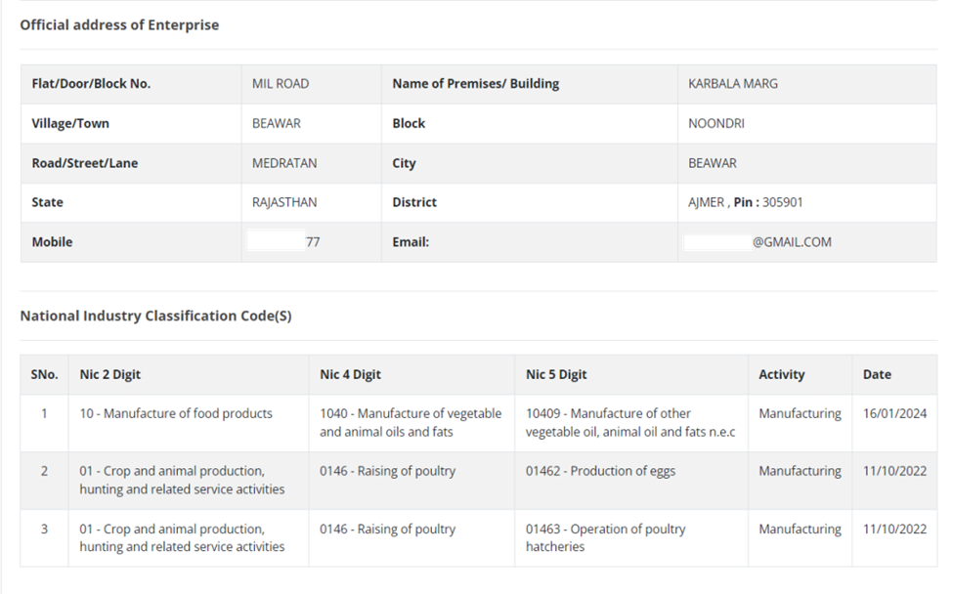Select the MEDRATAN road value
The image size is (953, 594).
tap(284, 163)
